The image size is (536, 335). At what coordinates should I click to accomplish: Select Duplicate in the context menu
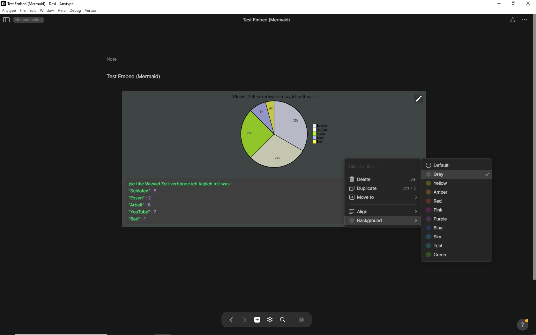click(383, 188)
